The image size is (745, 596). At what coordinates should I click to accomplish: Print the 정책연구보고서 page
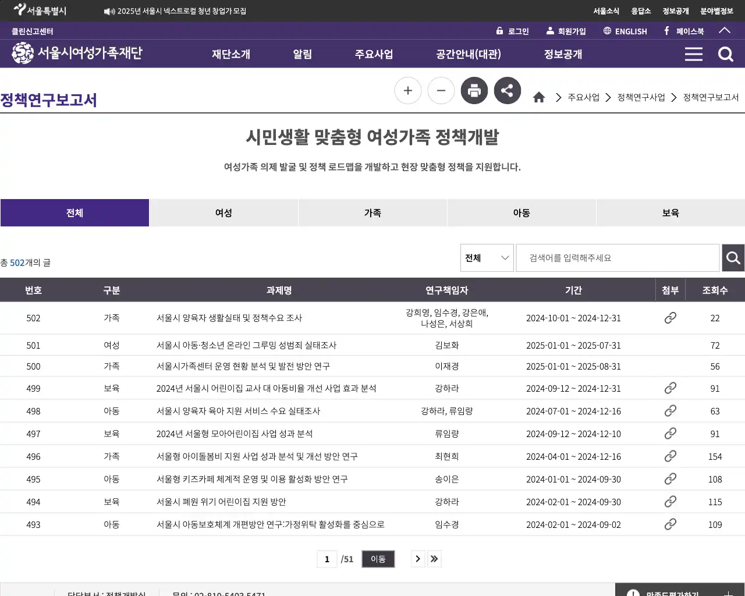[474, 90]
